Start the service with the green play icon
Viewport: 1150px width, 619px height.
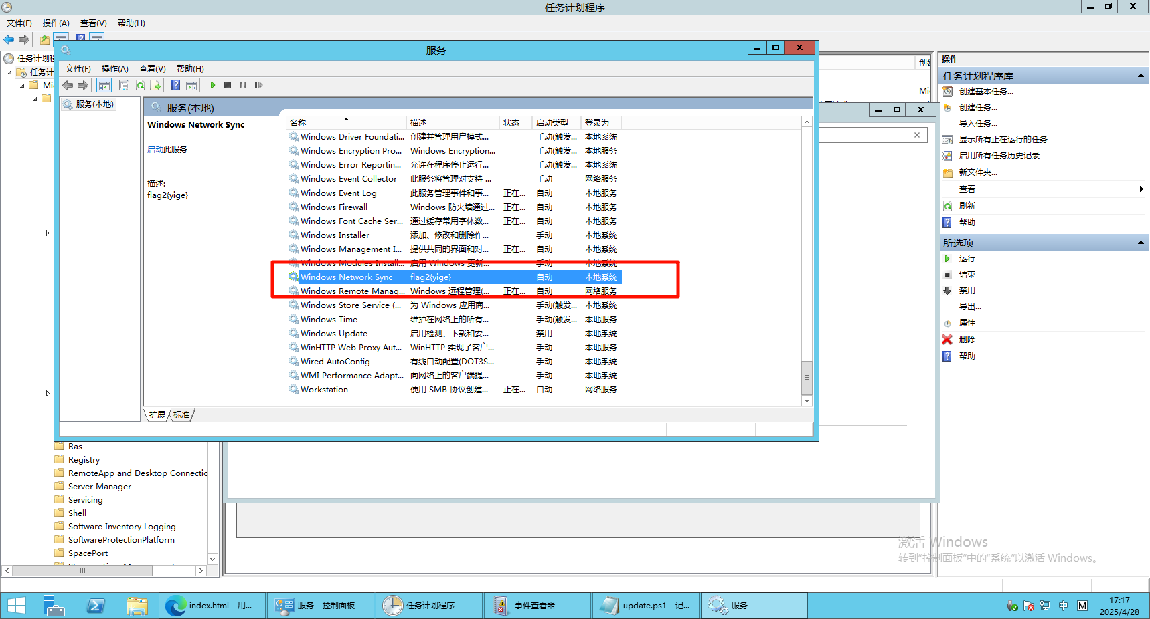point(213,85)
